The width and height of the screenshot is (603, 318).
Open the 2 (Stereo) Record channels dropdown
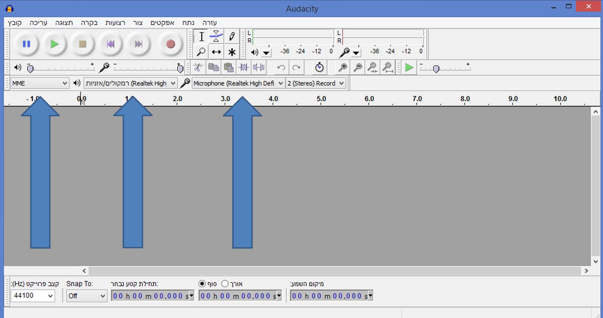(x=316, y=83)
